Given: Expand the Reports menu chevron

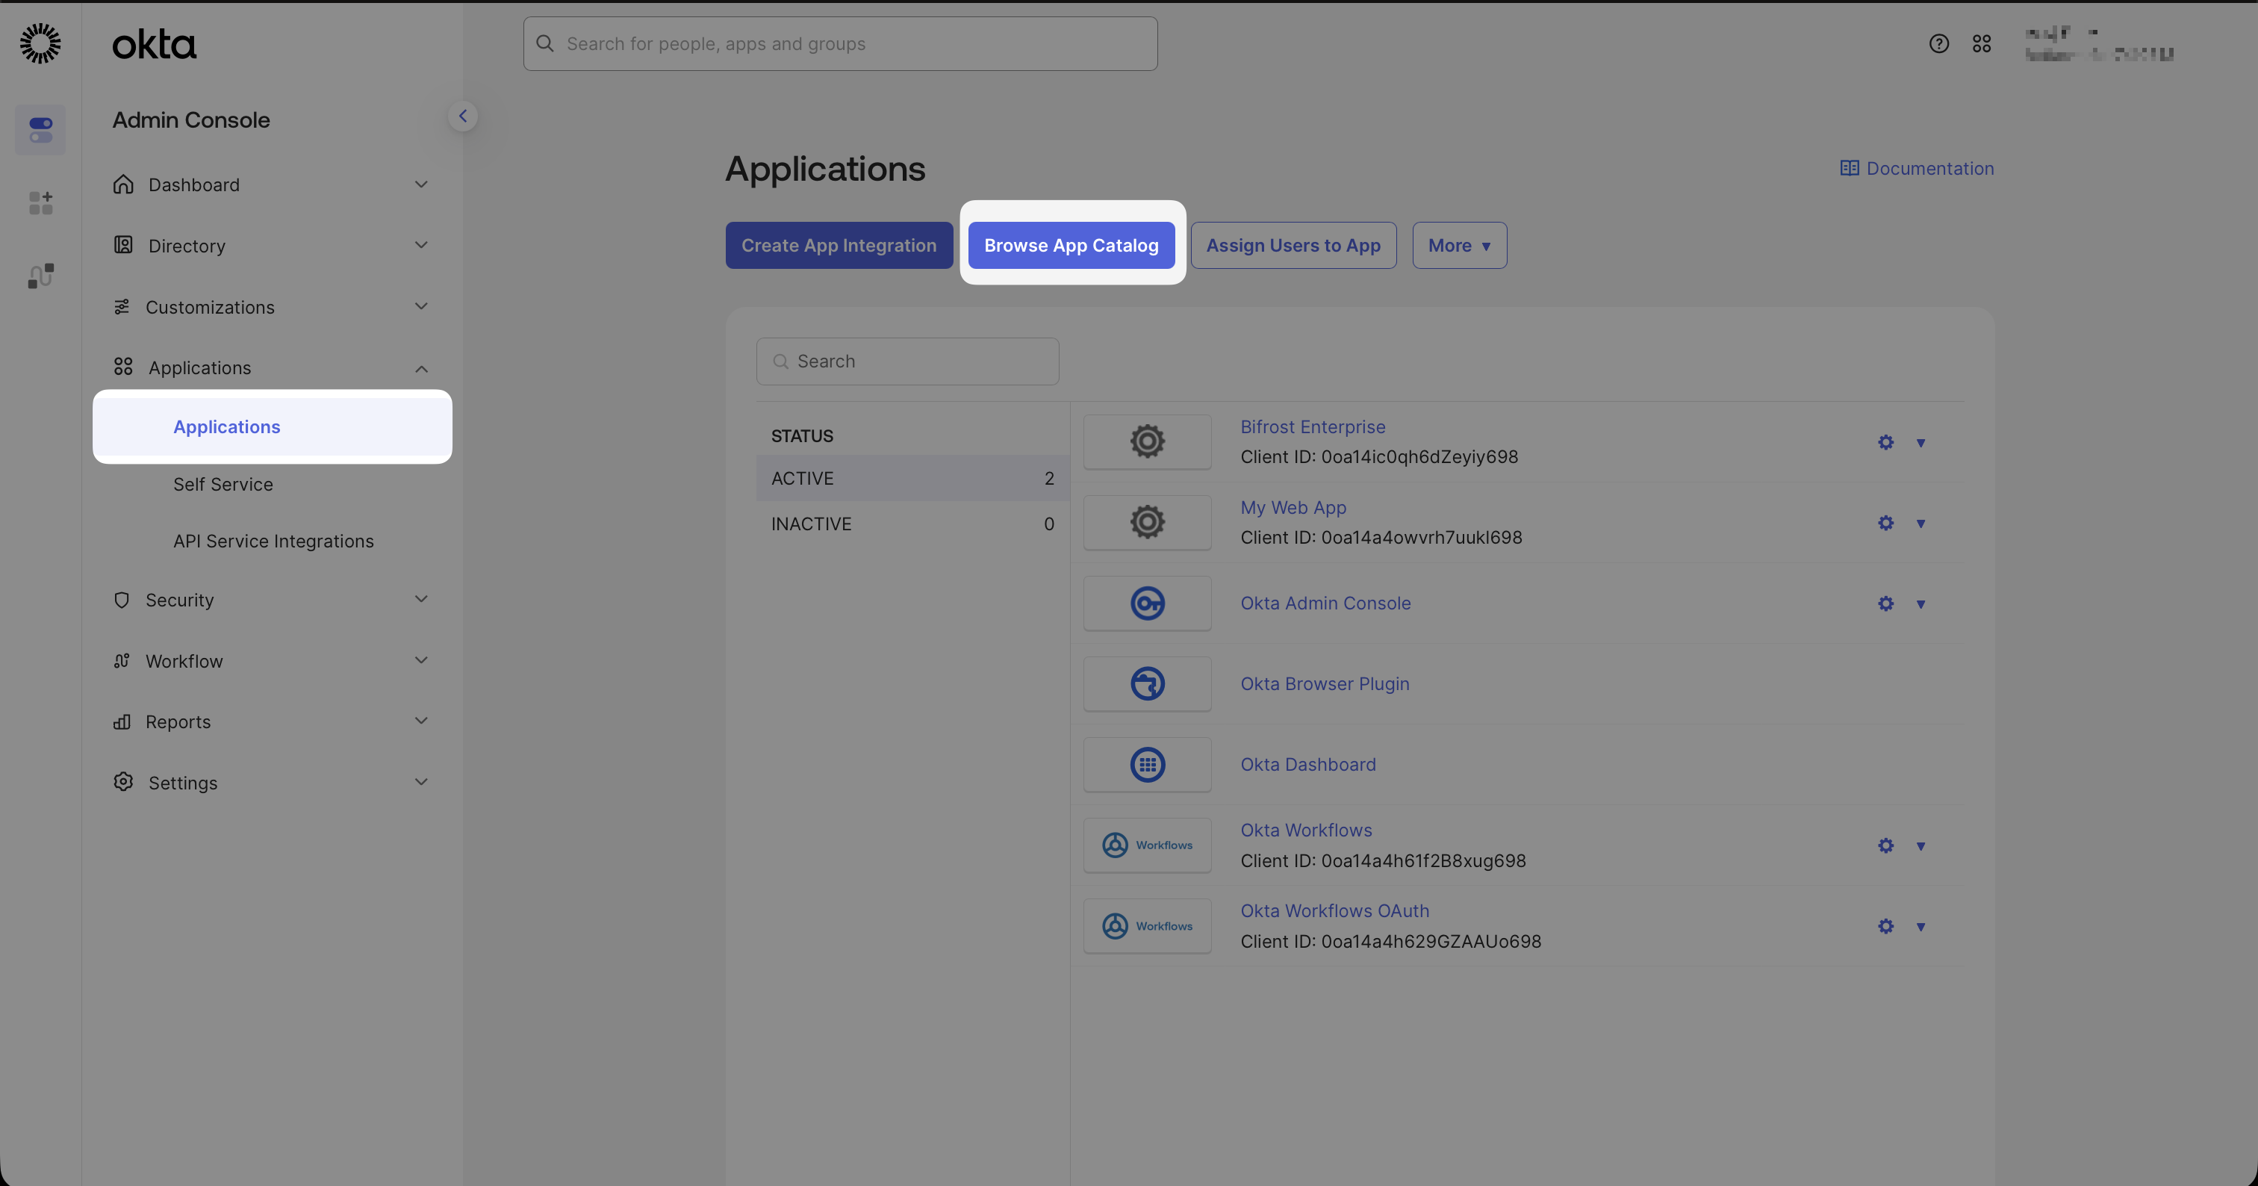Looking at the screenshot, I should pos(422,721).
